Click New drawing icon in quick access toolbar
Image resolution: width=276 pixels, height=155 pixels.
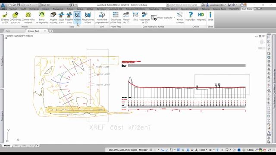click(10, 5)
